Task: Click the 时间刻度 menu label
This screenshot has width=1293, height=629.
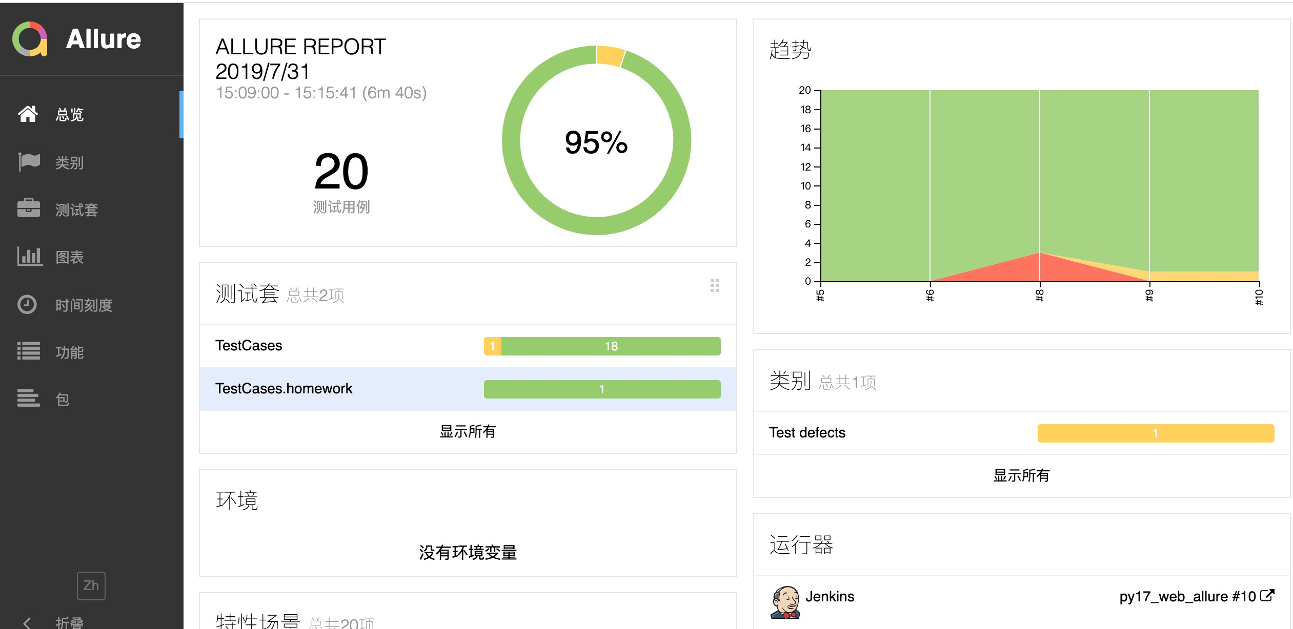Action: click(x=84, y=305)
